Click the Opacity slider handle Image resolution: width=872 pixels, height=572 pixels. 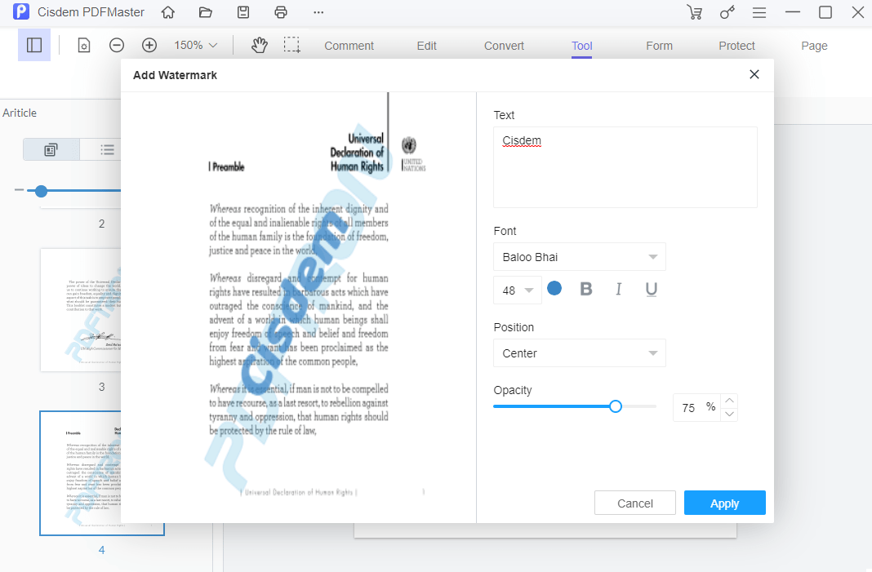pyautogui.click(x=615, y=406)
